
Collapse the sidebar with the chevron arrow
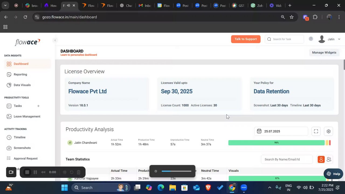point(55,40)
